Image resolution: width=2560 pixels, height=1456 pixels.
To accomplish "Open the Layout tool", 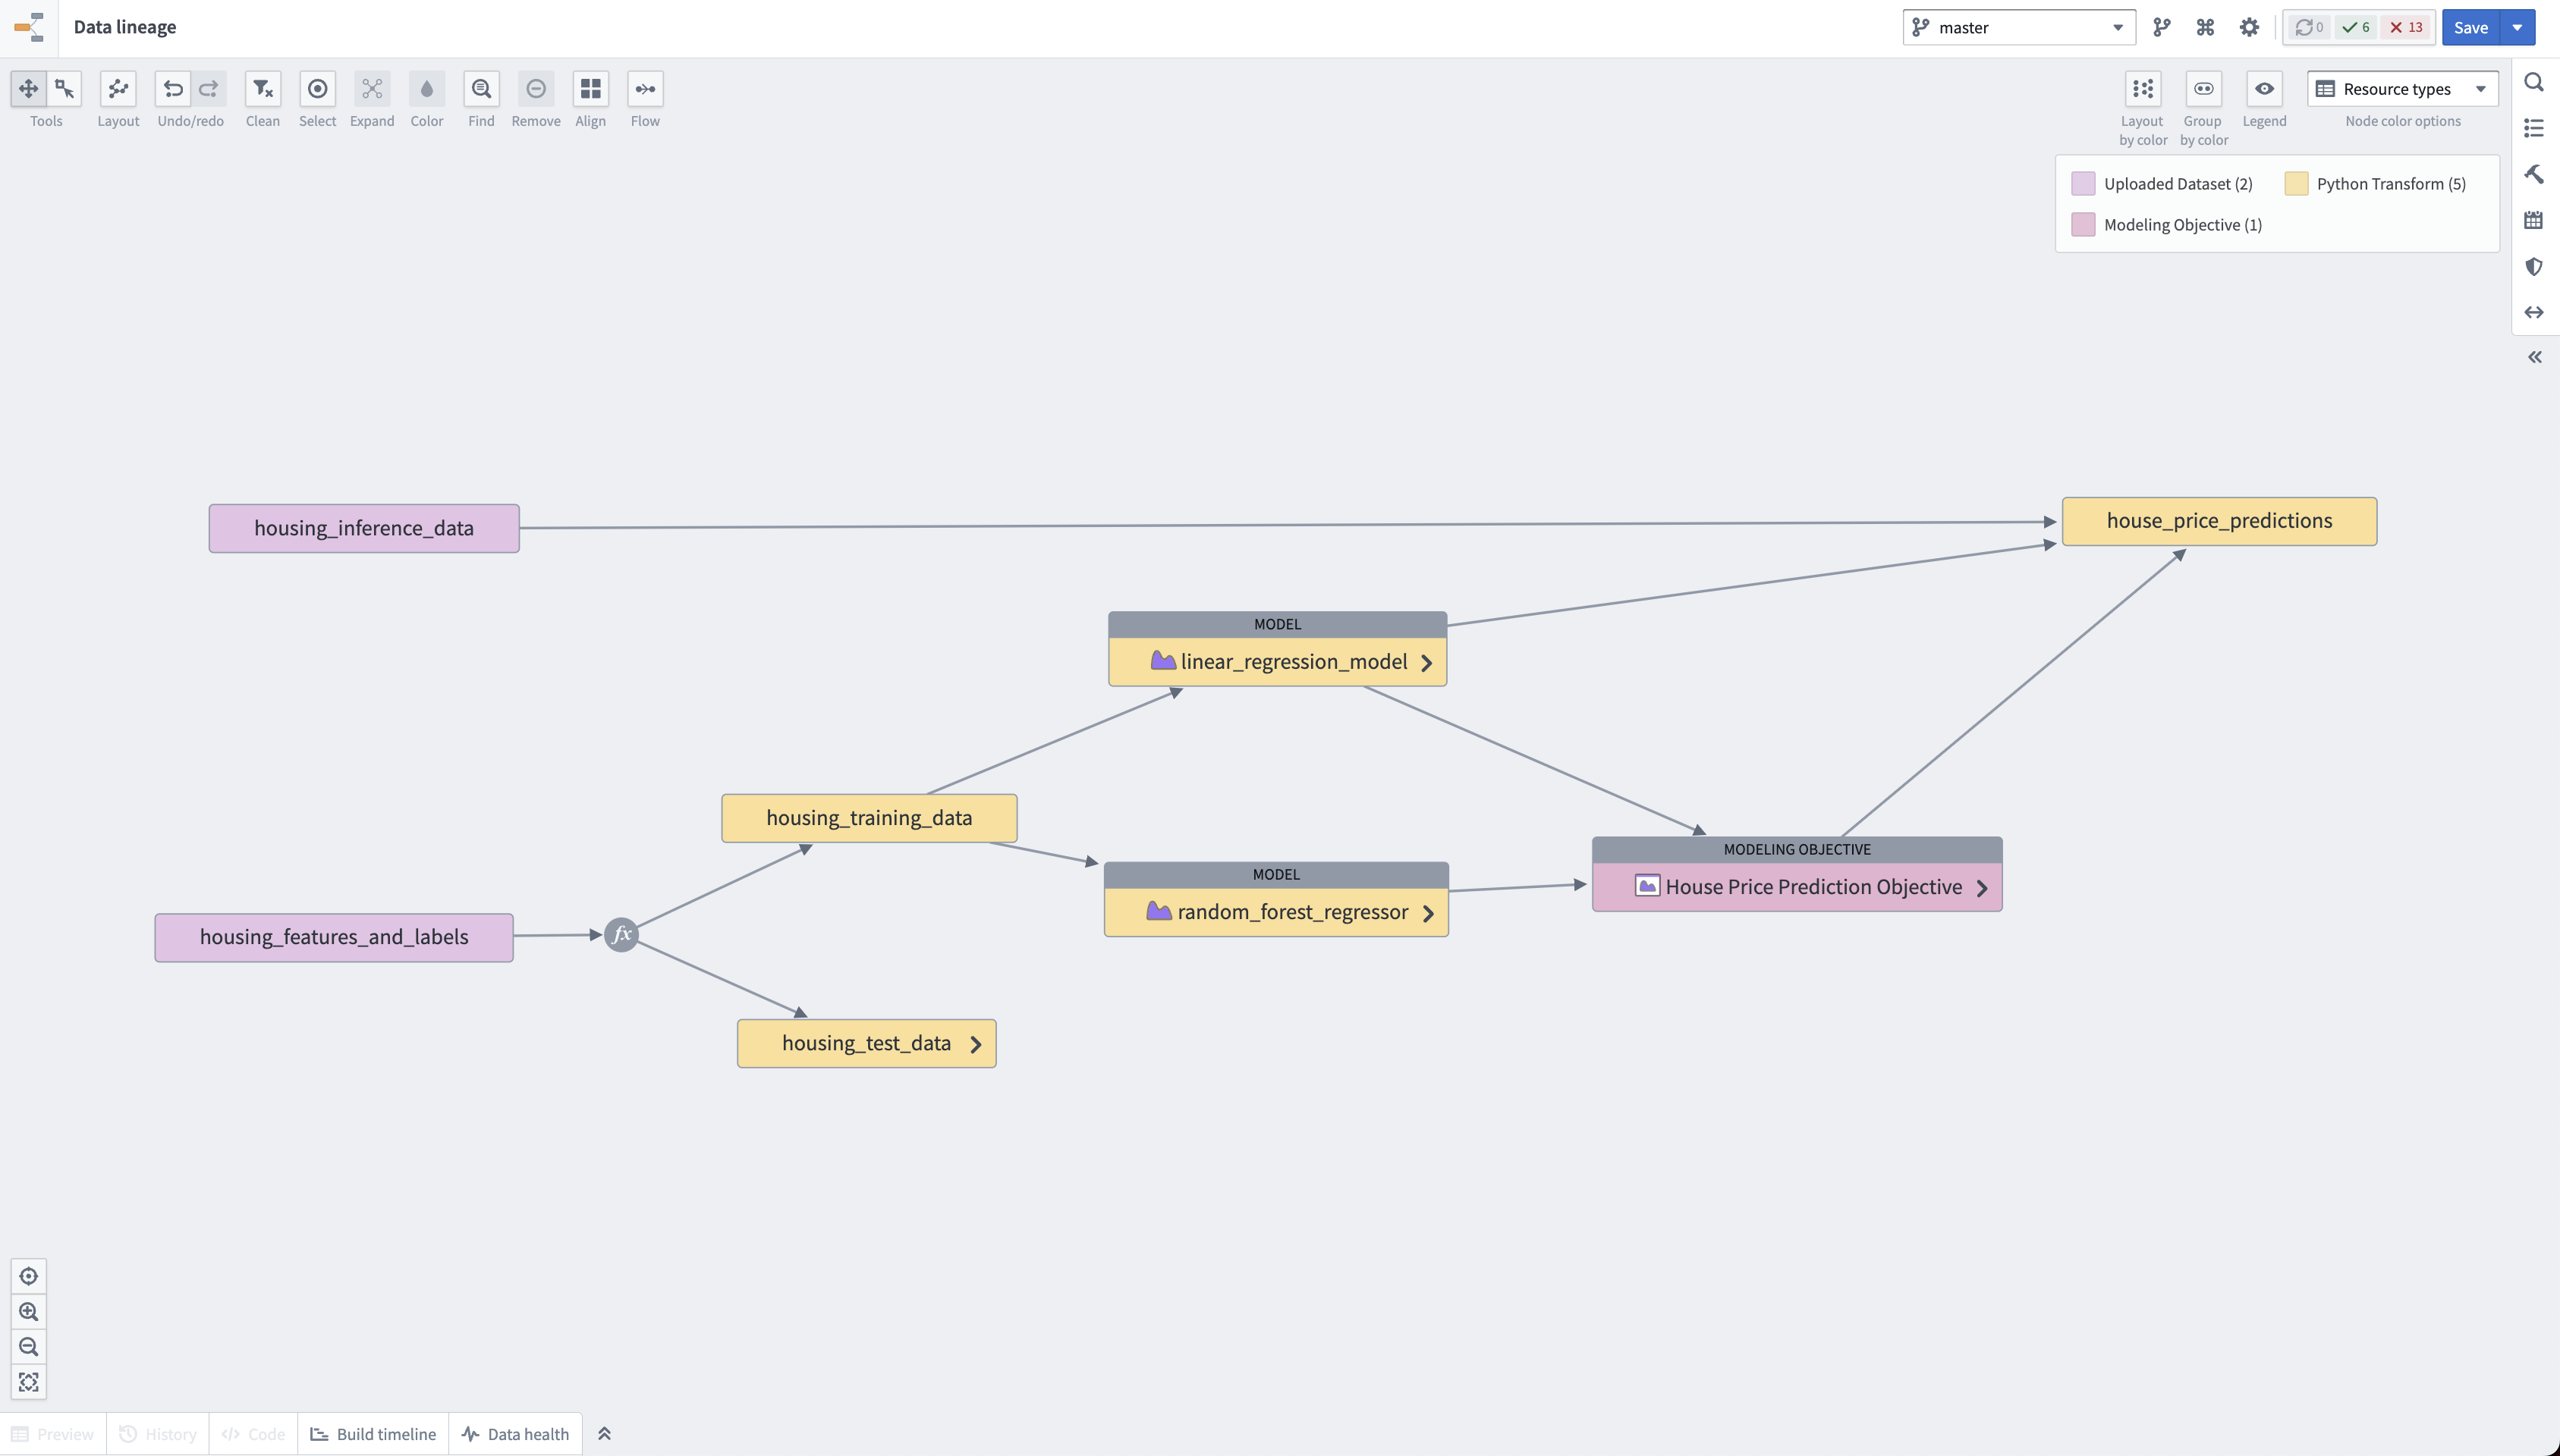I will tap(118, 89).
